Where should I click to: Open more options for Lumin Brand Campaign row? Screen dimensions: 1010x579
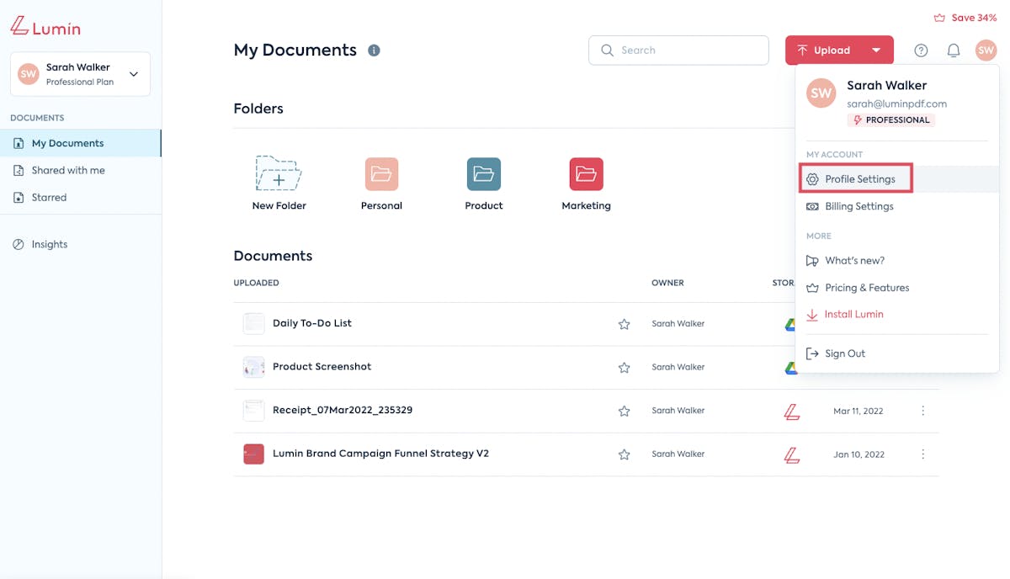[x=922, y=454]
